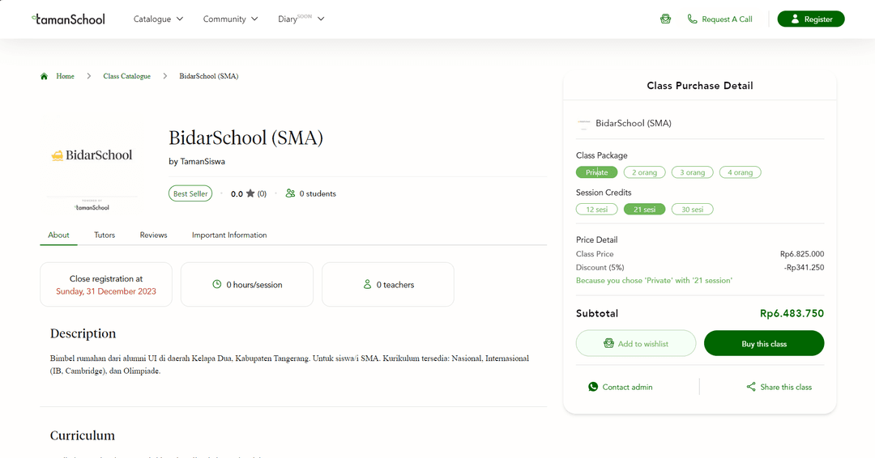Screen dimensions: 875x458
Task: Click the 0.0 rating value
Action: [237, 194]
